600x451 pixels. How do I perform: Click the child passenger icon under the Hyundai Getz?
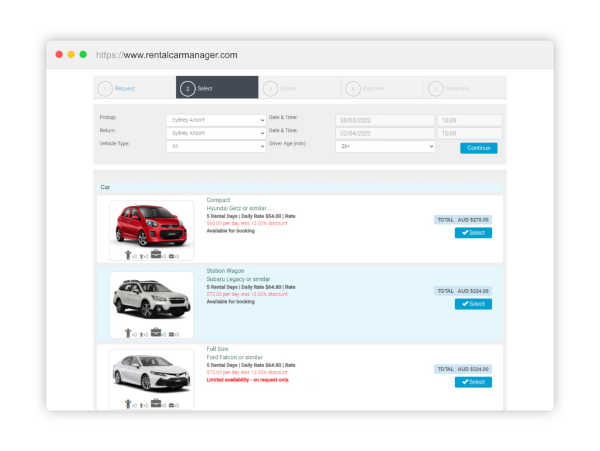[x=141, y=253]
